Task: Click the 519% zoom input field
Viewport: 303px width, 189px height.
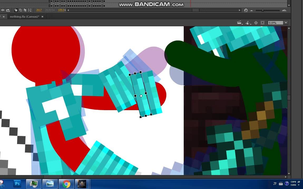Action: [x=275, y=23]
